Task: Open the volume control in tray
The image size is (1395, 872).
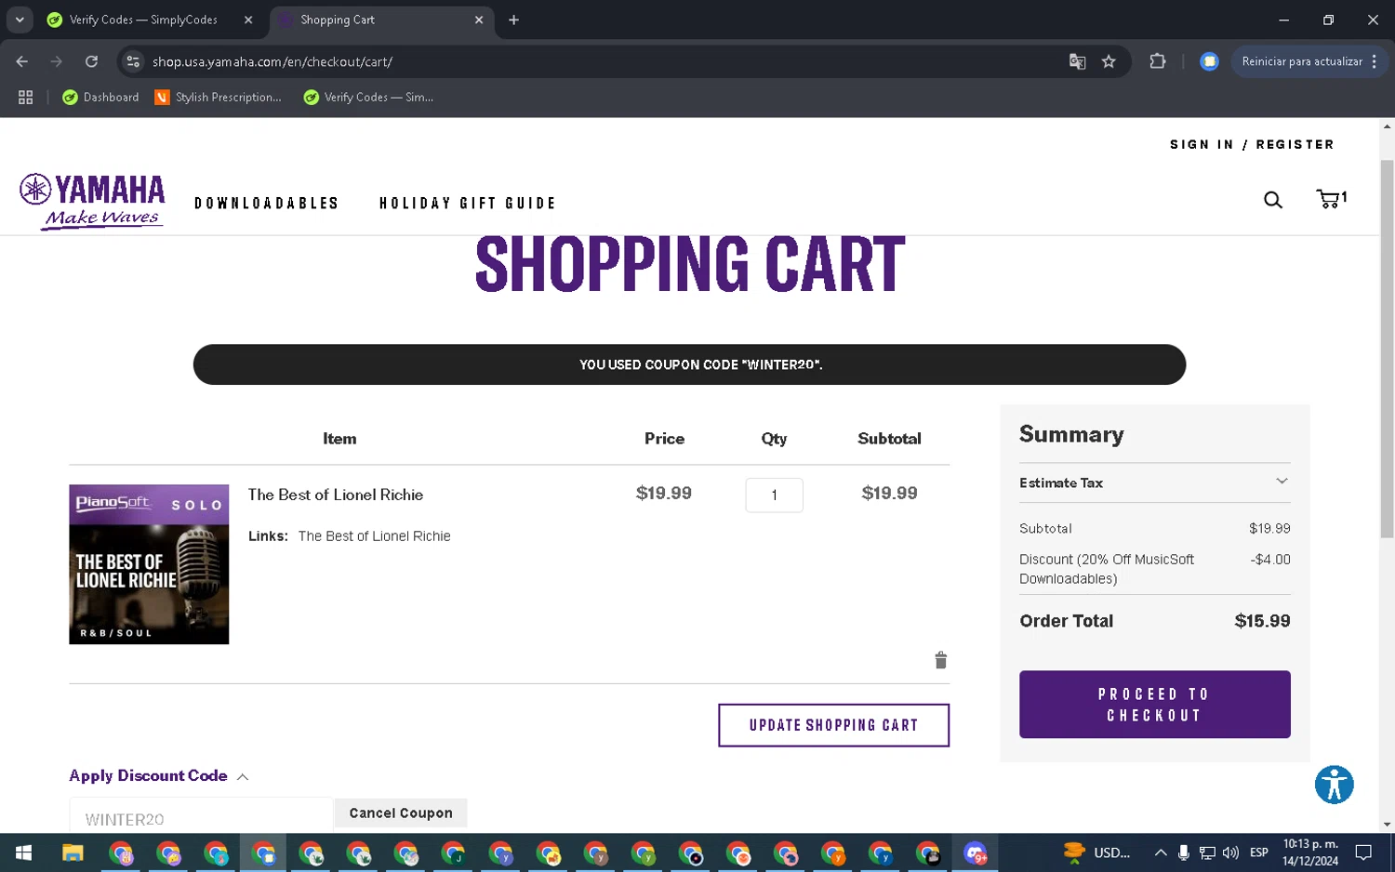Action: (1230, 852)
